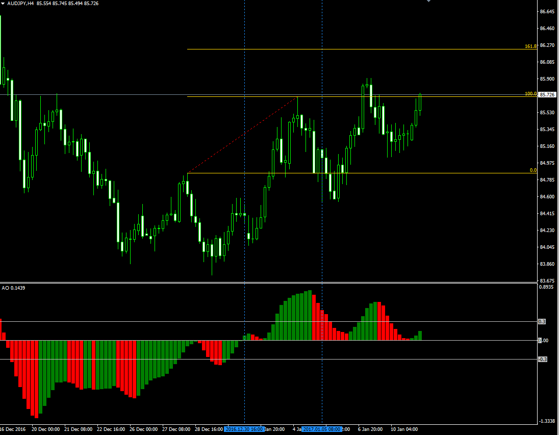559x435 pixels.
Task: Click the -0.3 level label in AO window
Action: (543, 360)
